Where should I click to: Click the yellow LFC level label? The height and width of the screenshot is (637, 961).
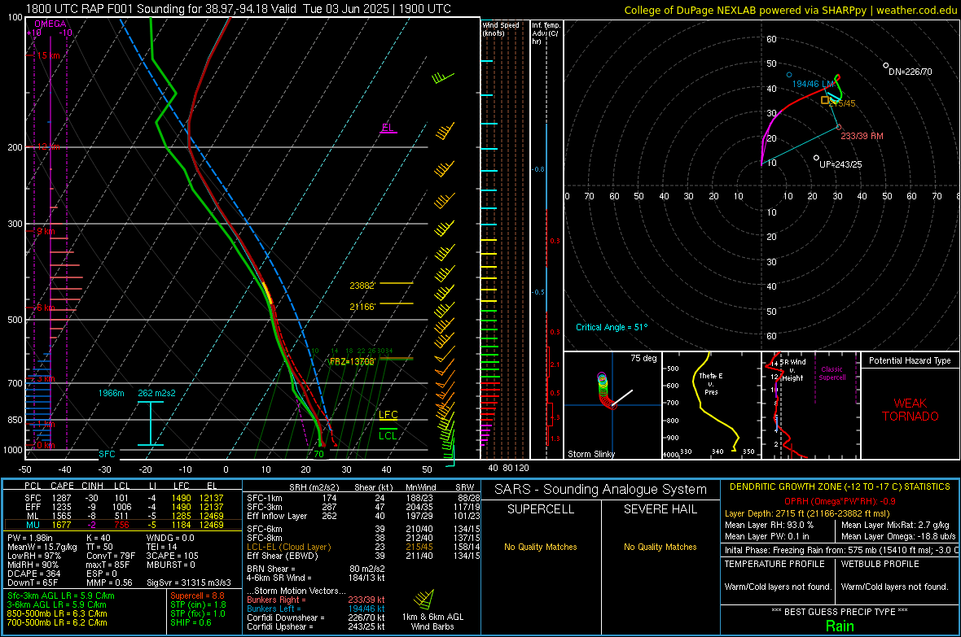pos(388,415)
